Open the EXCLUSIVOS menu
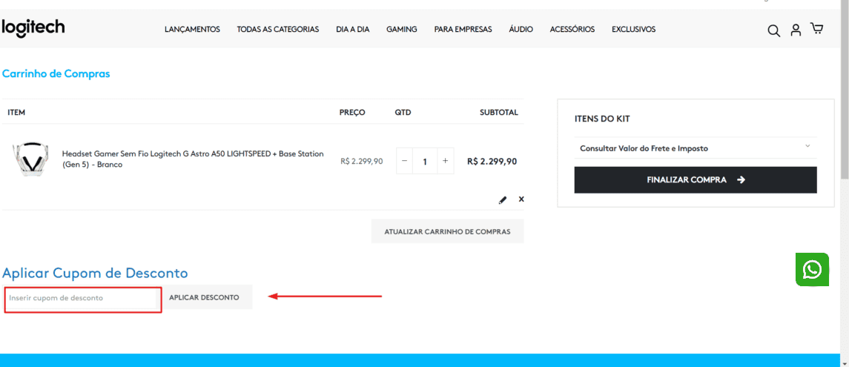This screenshot has width=849, height=367. (633, 29)
